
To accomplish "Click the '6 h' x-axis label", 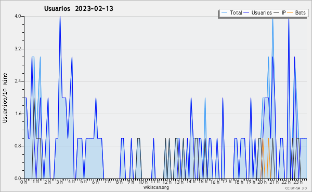I will click(95, 182).
